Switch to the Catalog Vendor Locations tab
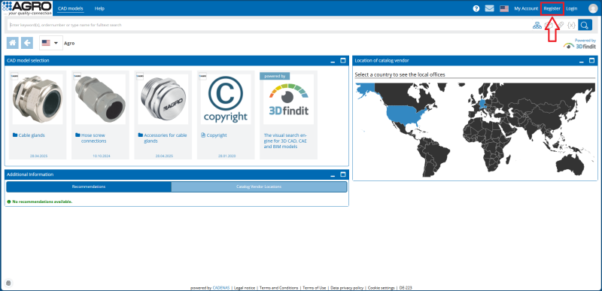This screenshot has width=602, height=291. 259,186
